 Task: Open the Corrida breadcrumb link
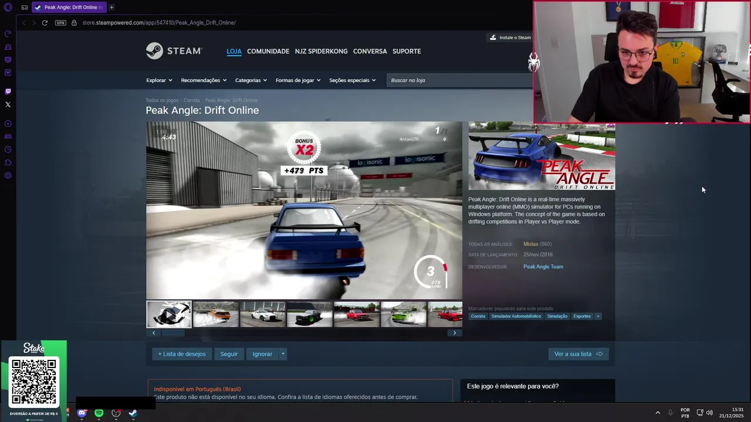[192, 100]
